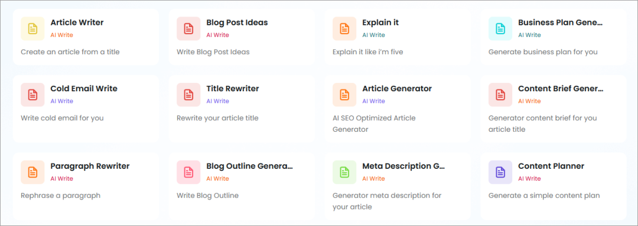Click the orange Explain it document icon
Screen dimensions: 638x226
[x=344, y=28]
